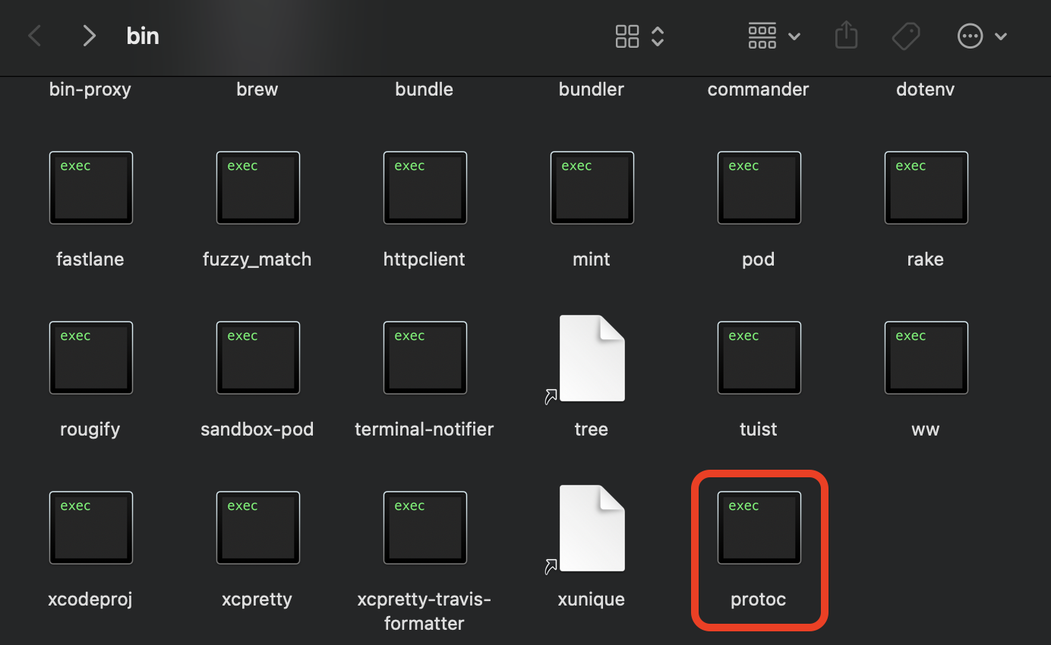Select the rougify exec icon

coord(91,357)
